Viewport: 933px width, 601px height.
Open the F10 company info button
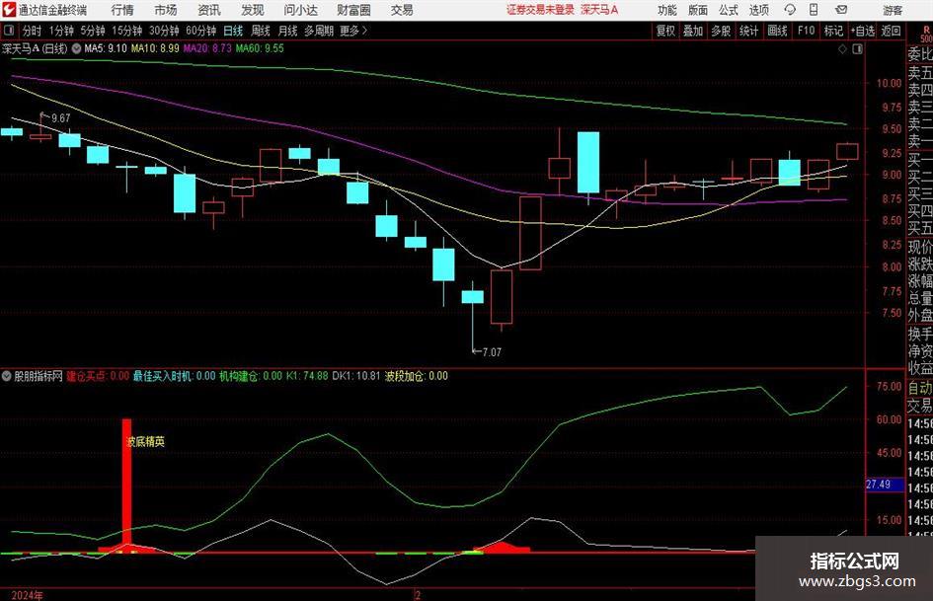tap(806, 31)
